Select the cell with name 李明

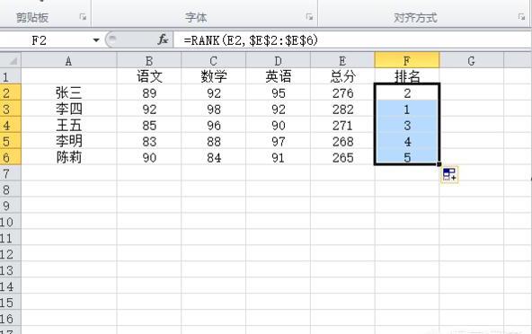(x=69, y=141)
